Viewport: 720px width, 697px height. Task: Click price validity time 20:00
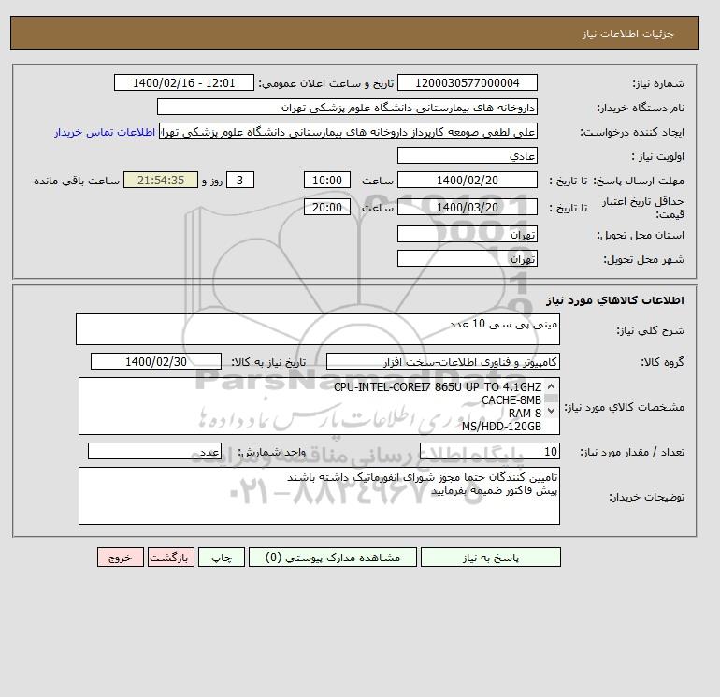(327, 207)
